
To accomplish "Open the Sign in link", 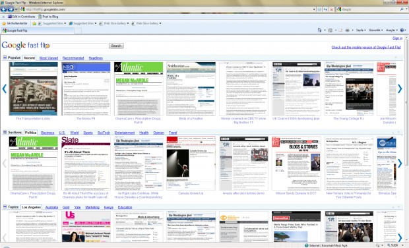I will click(397, 38).
